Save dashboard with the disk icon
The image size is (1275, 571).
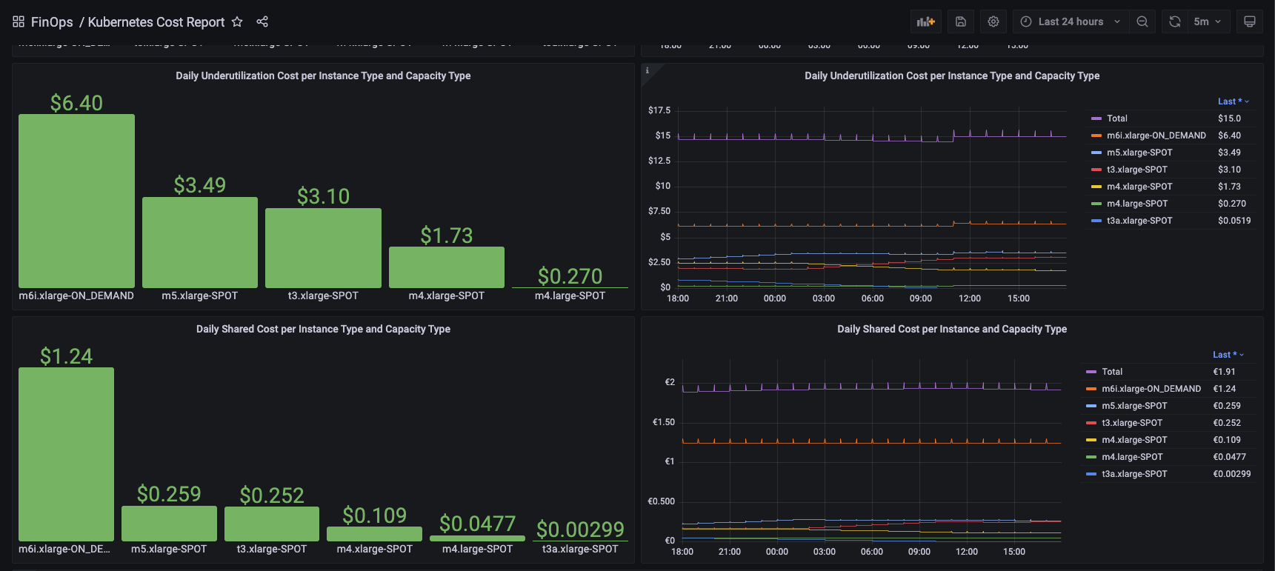961,21
